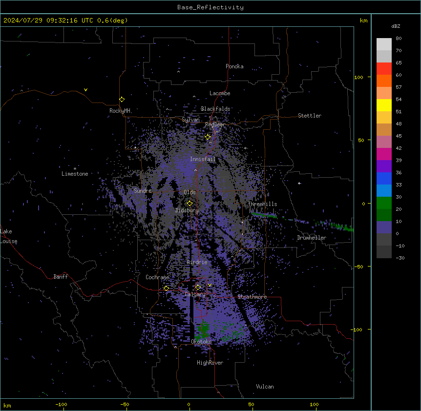
Task: Click the Vulcan town label
Action: click(265, 387)
